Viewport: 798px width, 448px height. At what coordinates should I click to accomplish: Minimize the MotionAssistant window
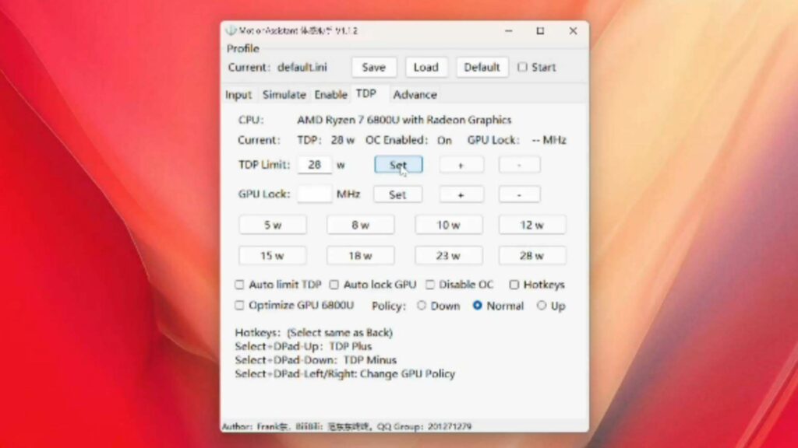508,31
